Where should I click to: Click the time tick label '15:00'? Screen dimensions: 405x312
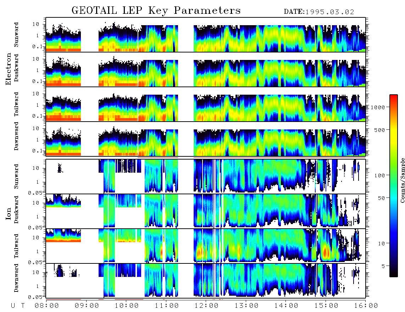326,306
